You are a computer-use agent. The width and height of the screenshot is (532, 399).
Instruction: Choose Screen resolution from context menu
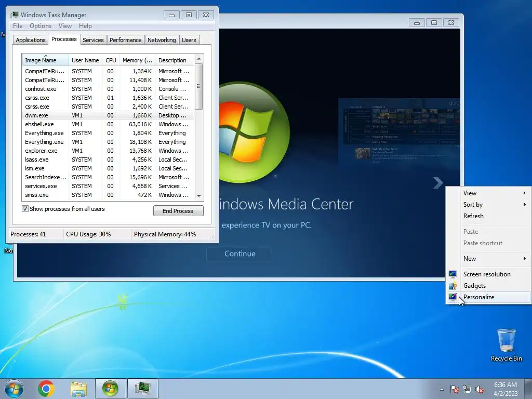click(x=488, y=274)
